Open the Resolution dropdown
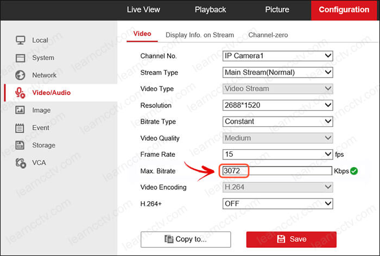Viewport: 380px width, 256px height. point(277,105)
